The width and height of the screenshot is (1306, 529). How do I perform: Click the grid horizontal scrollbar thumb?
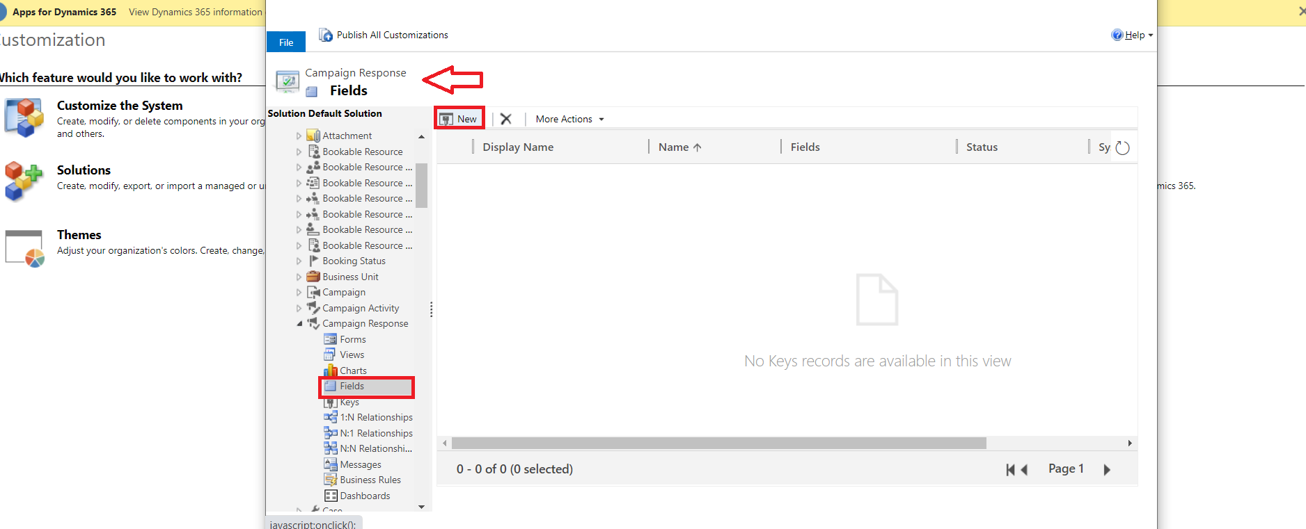click(718, 443)
